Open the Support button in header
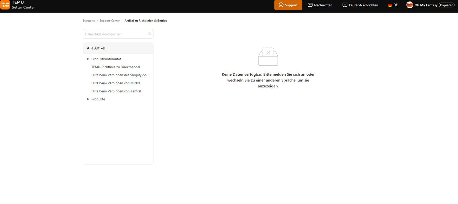458x204 pixels. tap(288, 5)
